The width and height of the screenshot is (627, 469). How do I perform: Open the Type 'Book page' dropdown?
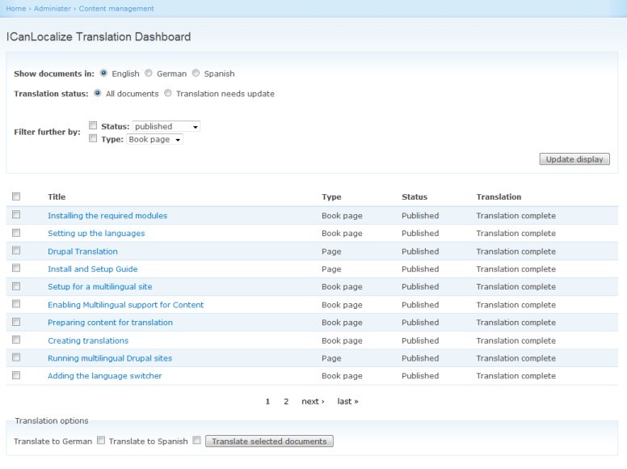[154, 140]
